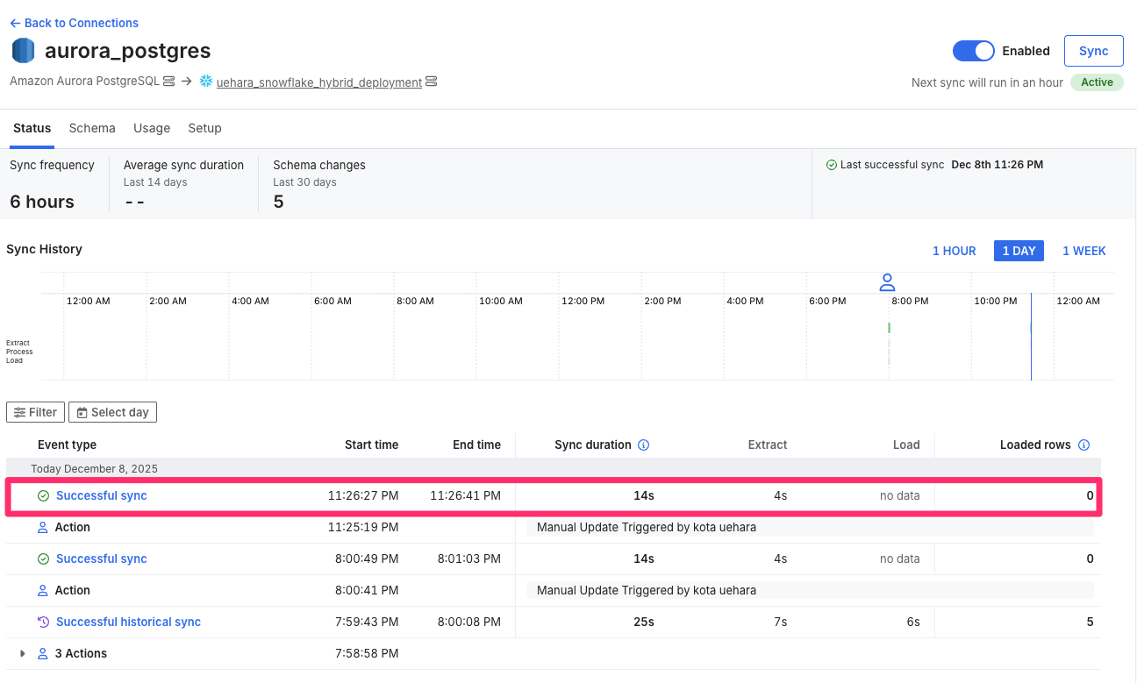Click the user icon on the timeline

click(x=887, y=282)
